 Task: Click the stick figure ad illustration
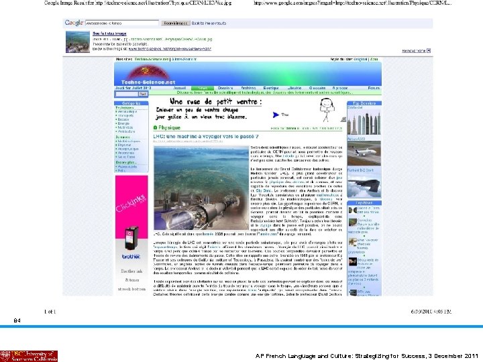pos(327,109)
